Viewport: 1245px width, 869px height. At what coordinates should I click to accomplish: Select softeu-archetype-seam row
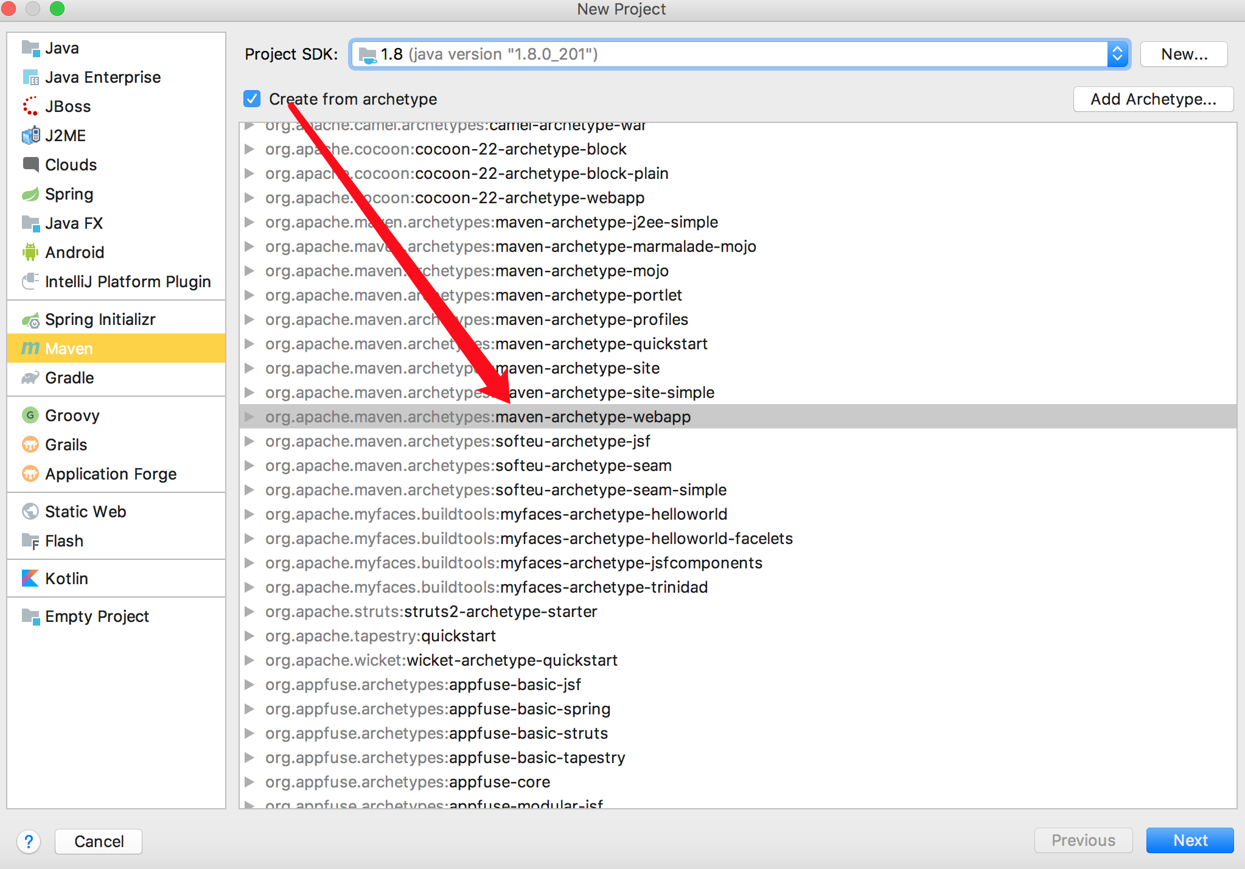pos(738,465)
